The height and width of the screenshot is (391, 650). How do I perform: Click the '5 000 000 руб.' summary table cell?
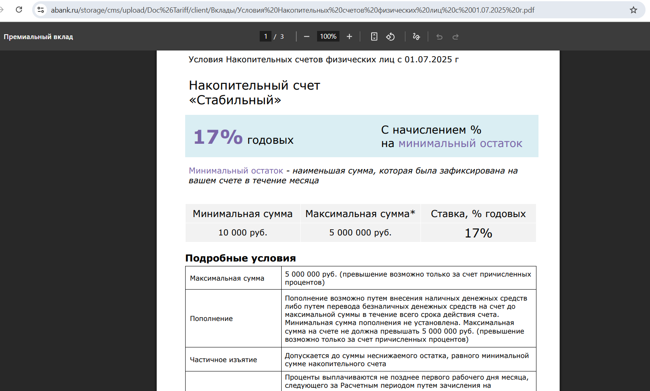coord(360,233)
